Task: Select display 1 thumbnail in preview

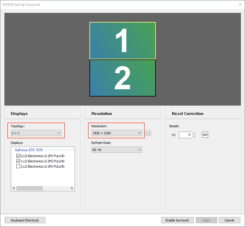Action: [x=123, y=41]
